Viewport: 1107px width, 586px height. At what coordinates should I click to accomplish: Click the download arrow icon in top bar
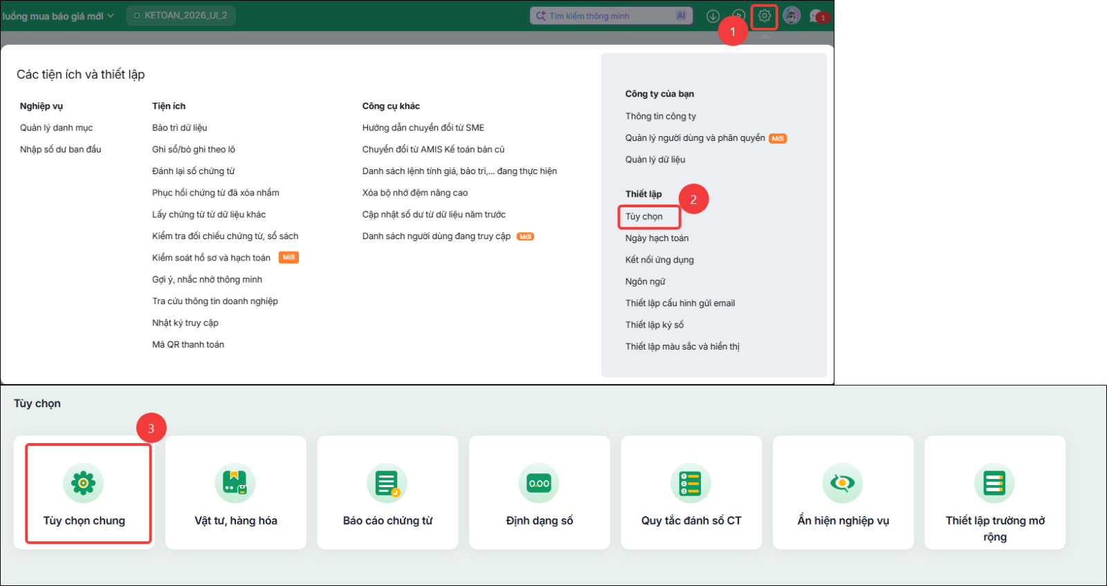(713, 17)
